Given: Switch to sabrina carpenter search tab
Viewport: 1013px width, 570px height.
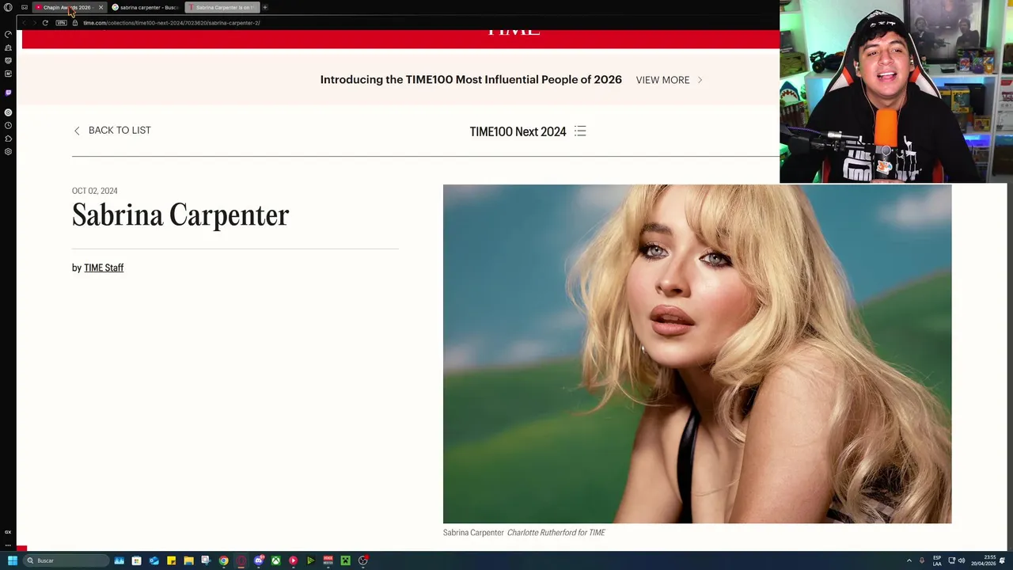Looking at the screenshot, I should click(x=146, y=7).
